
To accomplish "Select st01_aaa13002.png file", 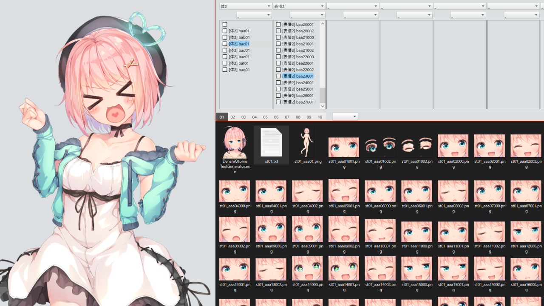I will (271, 269).
